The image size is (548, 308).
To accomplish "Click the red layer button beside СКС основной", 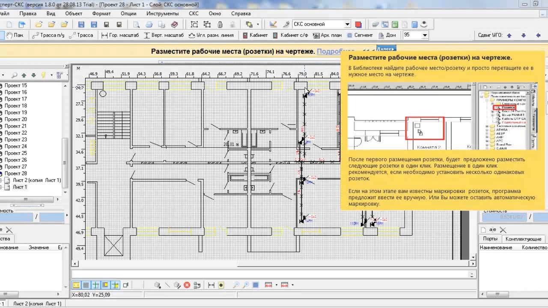I will (358, 24).
